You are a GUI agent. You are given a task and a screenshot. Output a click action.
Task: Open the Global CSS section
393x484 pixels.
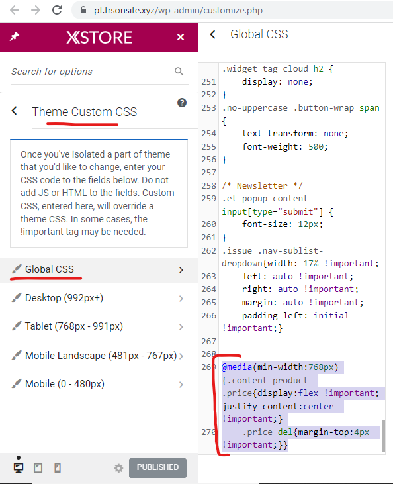(x=99, y=269)
